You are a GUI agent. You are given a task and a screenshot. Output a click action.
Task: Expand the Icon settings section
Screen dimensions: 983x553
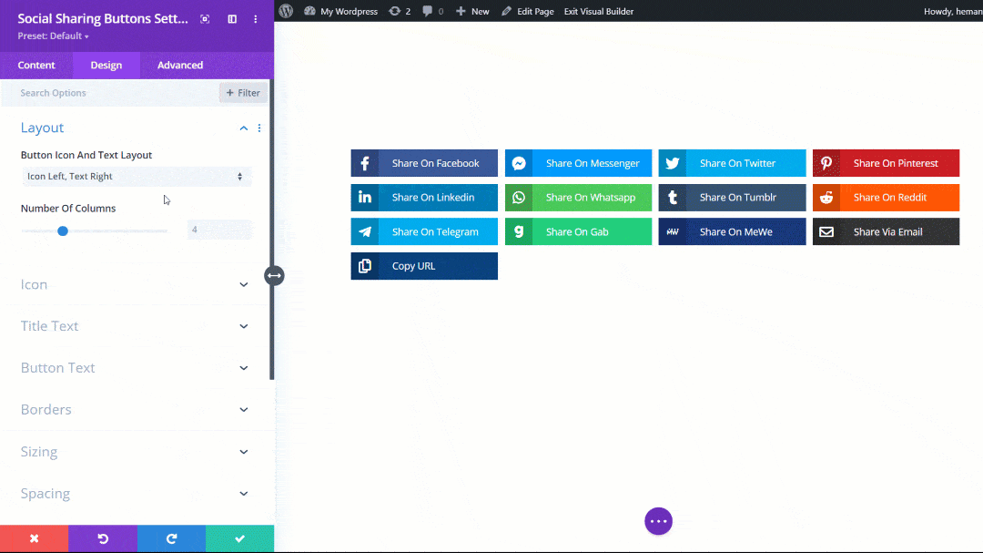point(135,284)
